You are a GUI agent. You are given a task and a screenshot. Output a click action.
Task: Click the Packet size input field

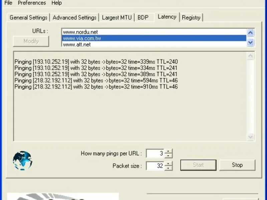point(155,166)
